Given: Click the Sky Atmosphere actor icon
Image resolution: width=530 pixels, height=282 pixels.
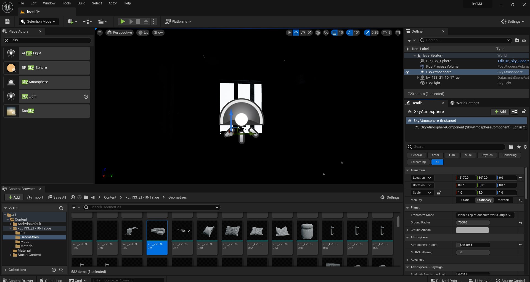Looking at the screenshot, I should click(11, 82).
